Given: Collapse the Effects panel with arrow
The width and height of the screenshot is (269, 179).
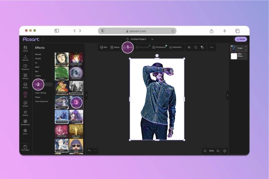Looking at the screenshot, I should pos(86,95).
